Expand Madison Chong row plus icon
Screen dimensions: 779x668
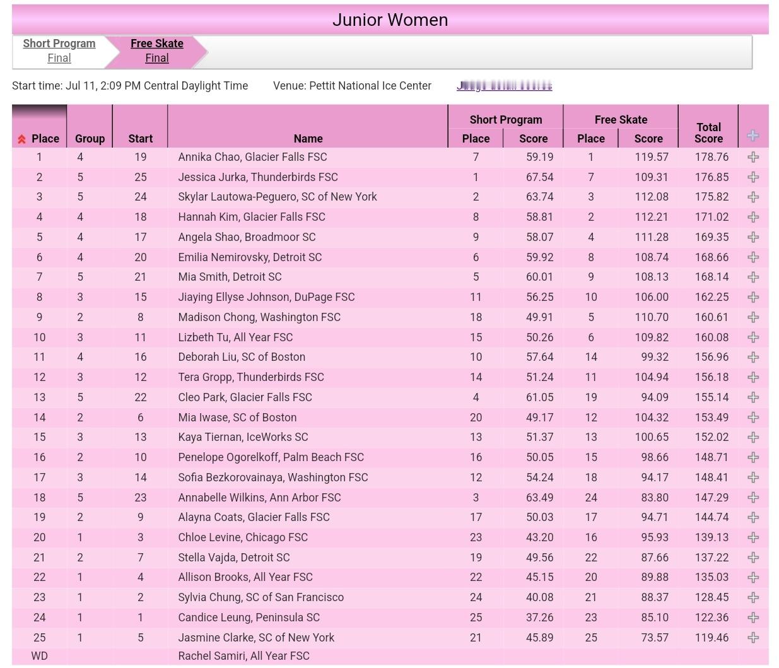[x=753, y=317]
